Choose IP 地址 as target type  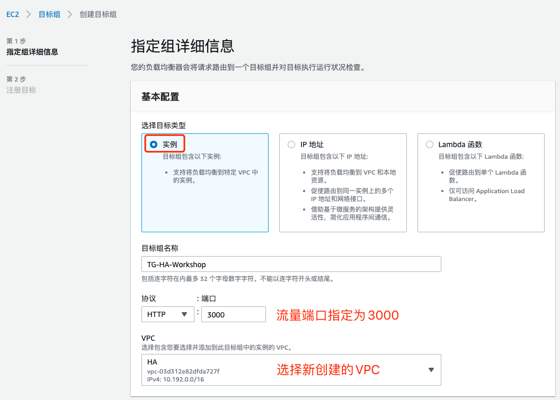(x=291, y=144)
